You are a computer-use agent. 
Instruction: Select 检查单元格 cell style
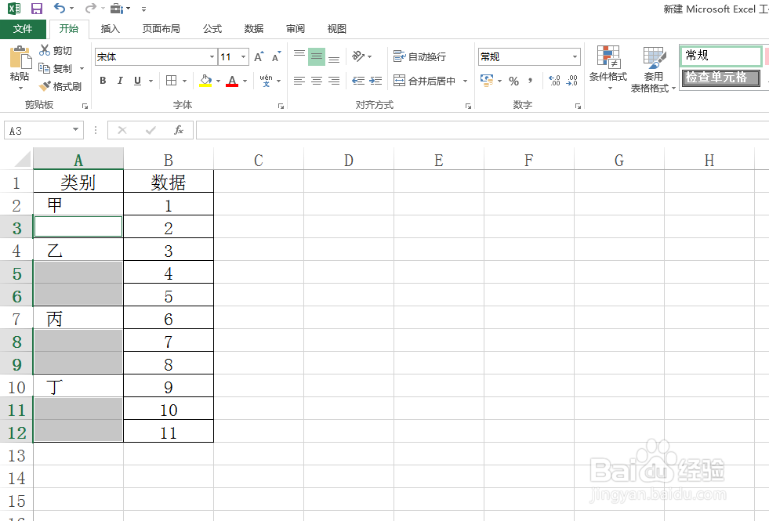[720, 78]
